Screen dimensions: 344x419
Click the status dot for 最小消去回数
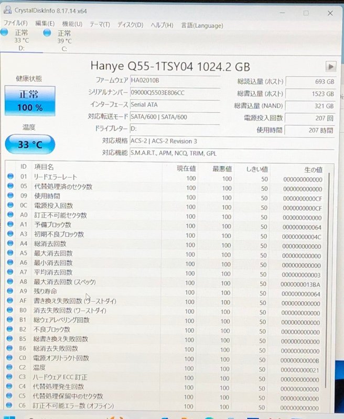(x=10, y=262)
